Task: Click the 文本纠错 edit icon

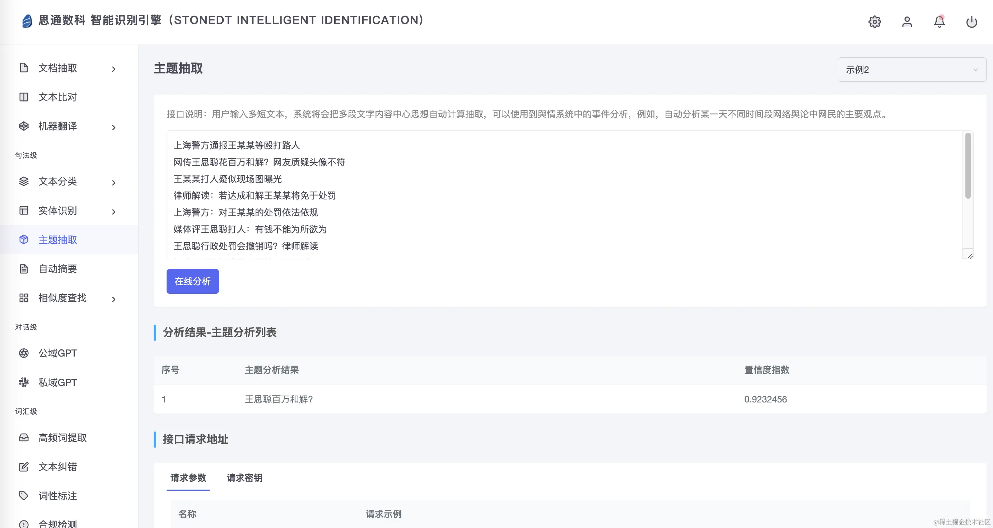Action: pyautogui.click(x=24, y=467)
